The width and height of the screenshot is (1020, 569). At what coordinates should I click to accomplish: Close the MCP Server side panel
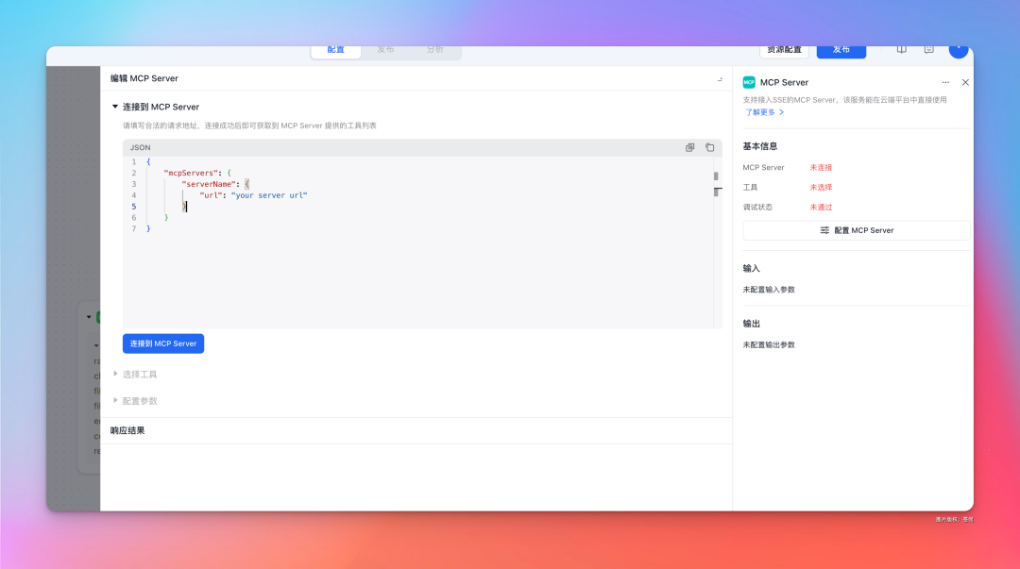[965, 82]
